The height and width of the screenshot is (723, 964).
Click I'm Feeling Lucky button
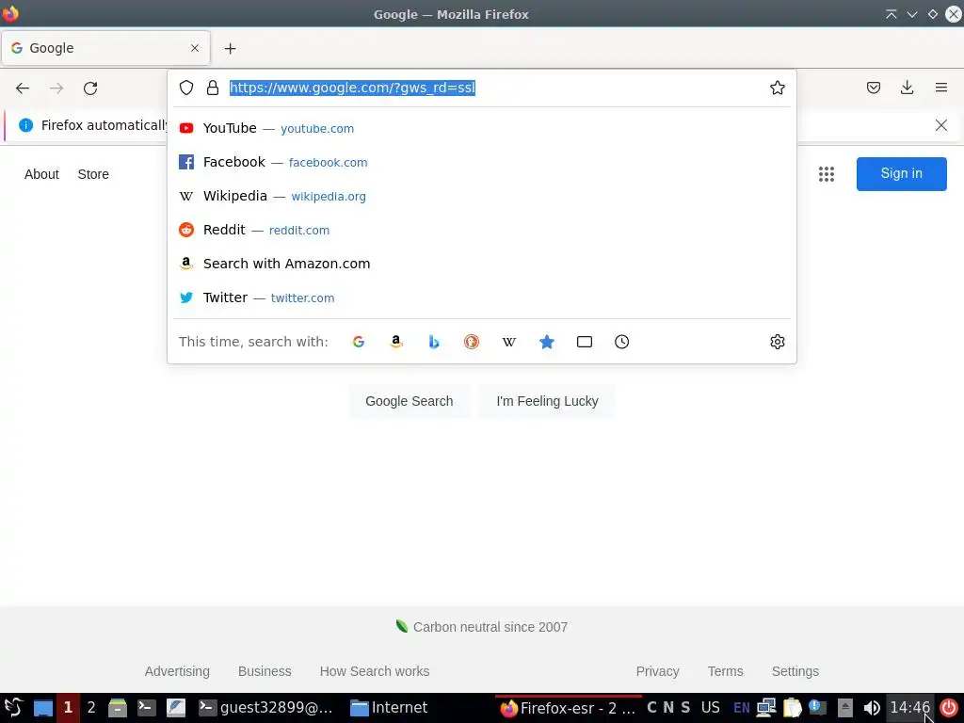[547, 401]
